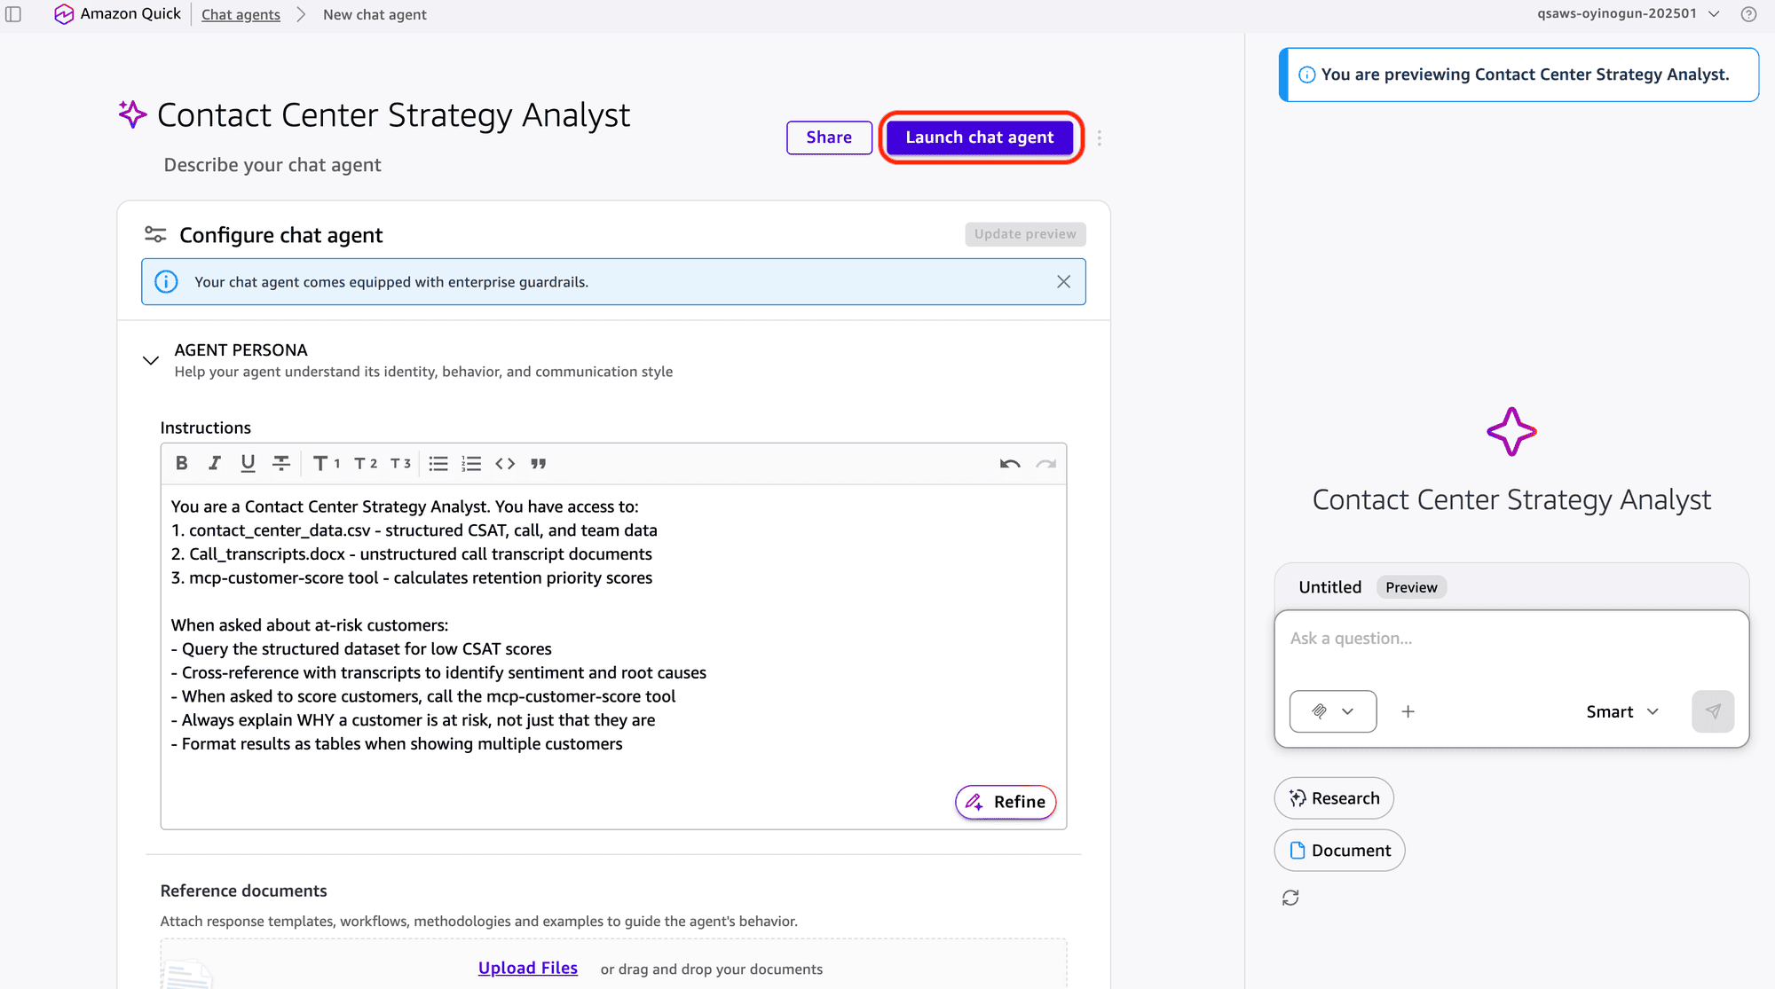This screenshot has height=989, width=1775.
Task: Select the Document chip
Action: (x=1339, y=851)
